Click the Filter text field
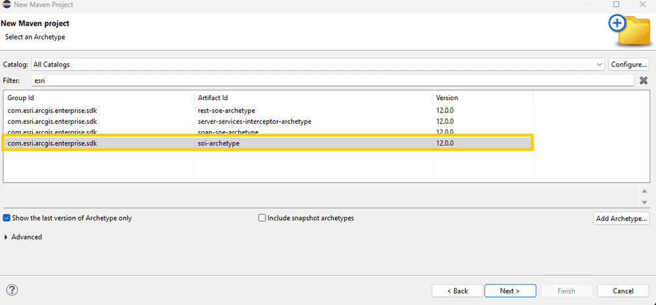The image size is (656, 305). [x=330, y=80]
